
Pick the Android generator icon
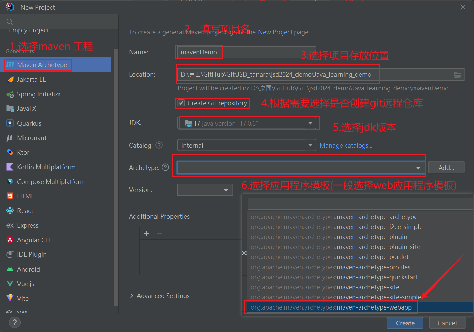click(10, 269)
